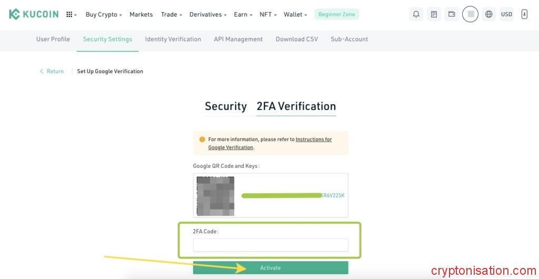Expand the Derivatives dropdown

click(208, 14)
